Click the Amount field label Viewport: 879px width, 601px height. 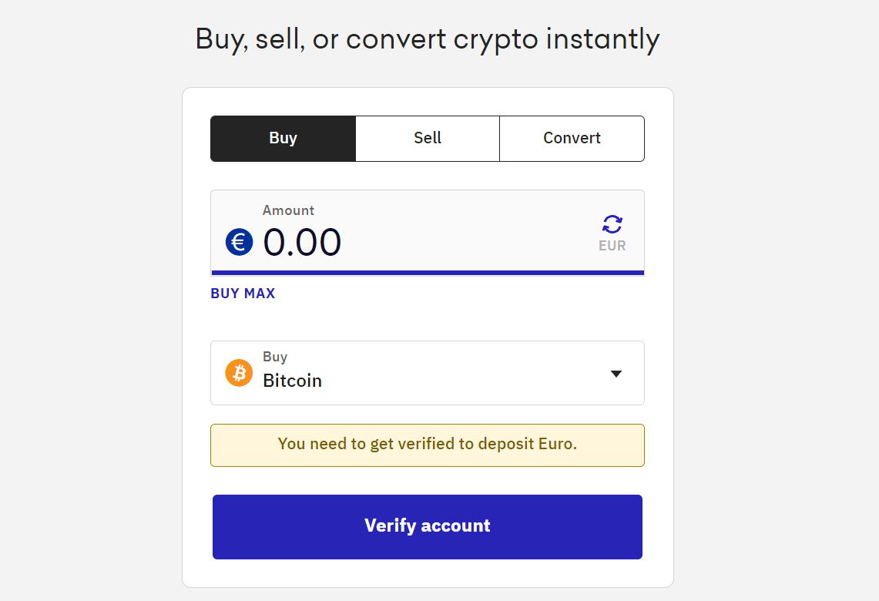click(x=288, y=210)
